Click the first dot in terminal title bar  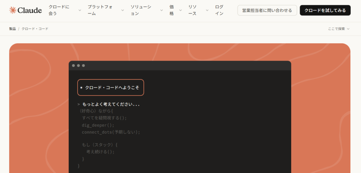pos(73,66)
